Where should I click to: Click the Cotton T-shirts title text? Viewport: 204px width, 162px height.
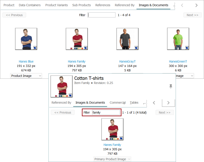89,78
